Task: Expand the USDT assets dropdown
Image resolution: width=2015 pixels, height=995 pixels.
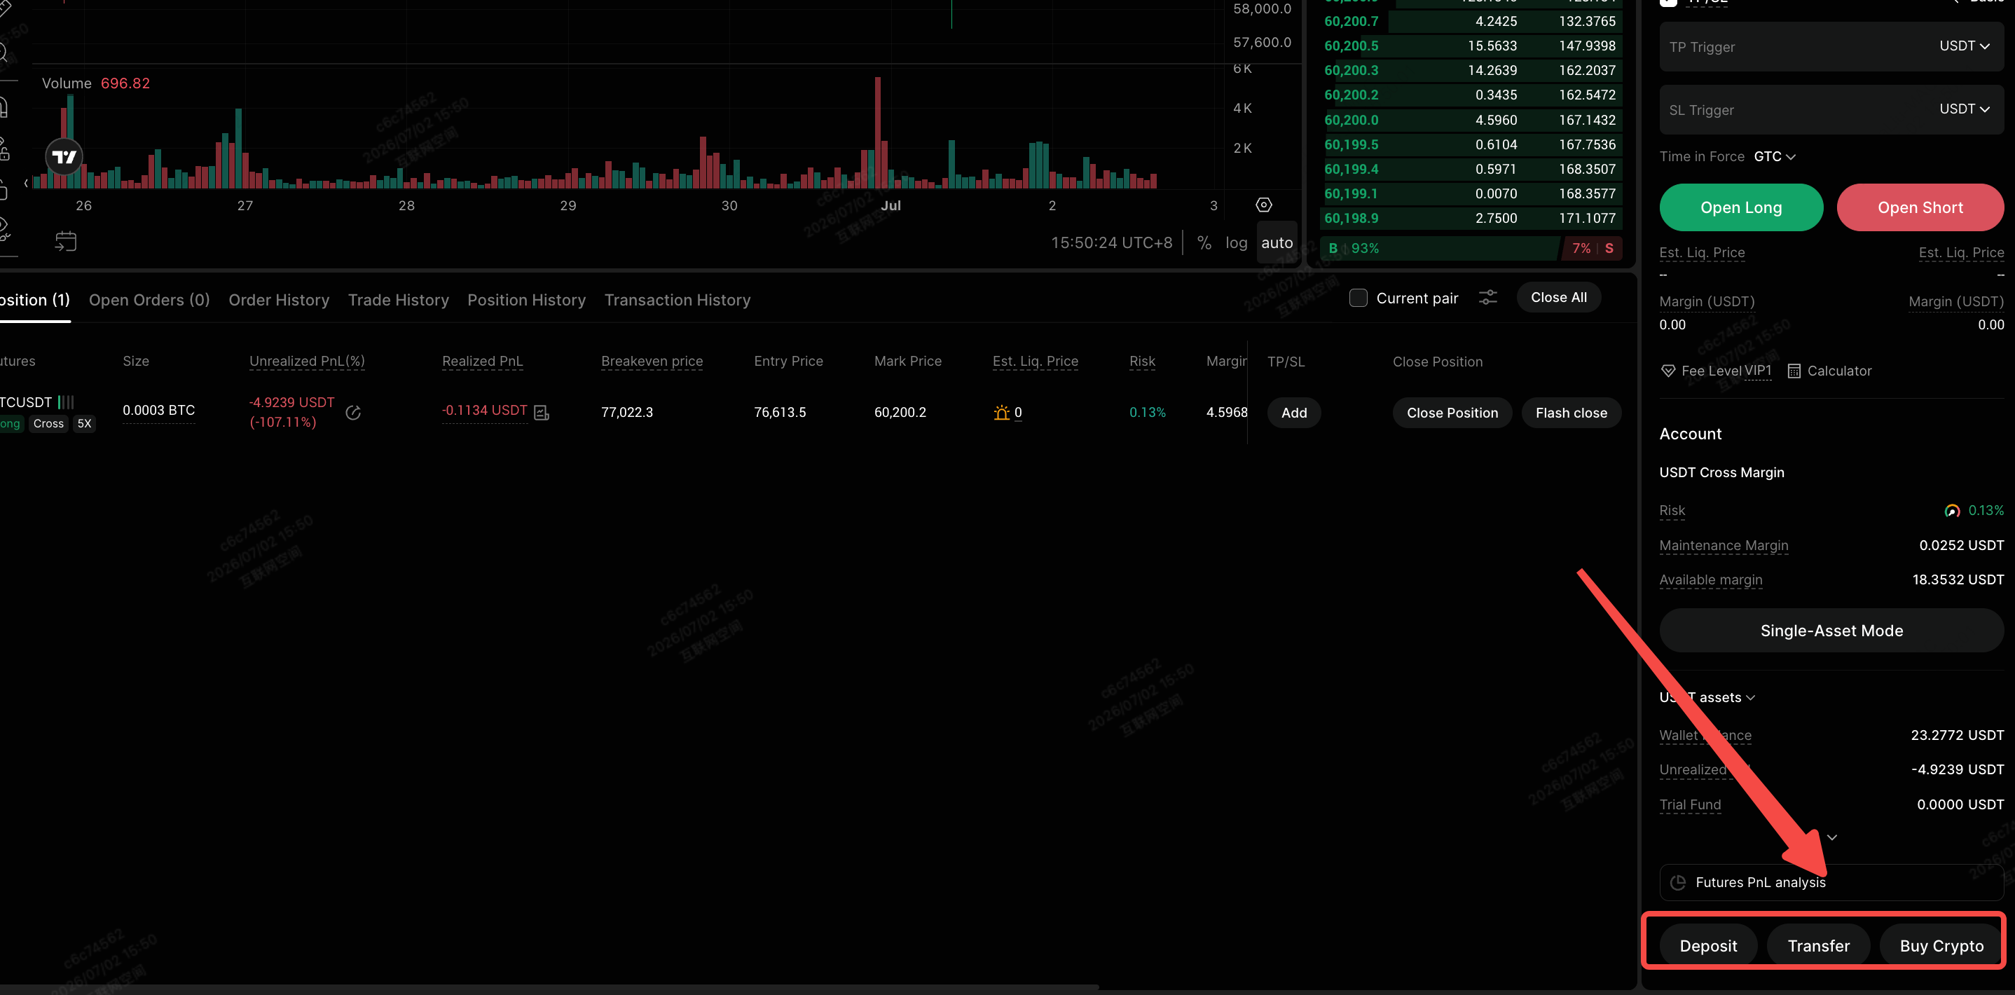Action: click(x=1707, y=697)
